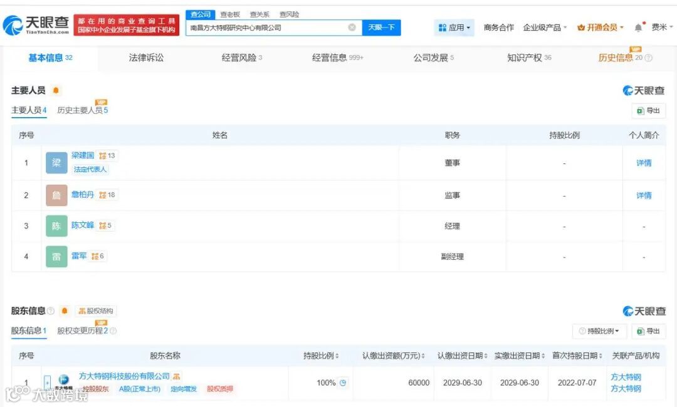Switch to the 查公司 search tab
677x407 pixels.
pyautogui.click(x=201, y=14)
